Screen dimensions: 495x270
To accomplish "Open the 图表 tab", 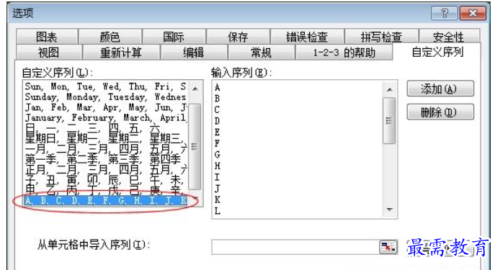I will click(x=47, y=37).
